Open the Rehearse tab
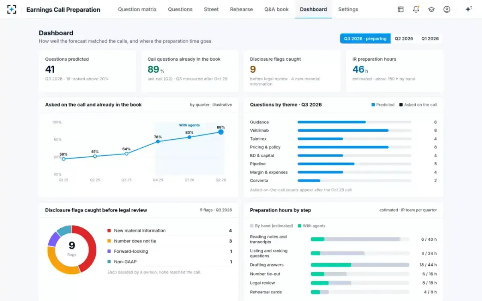 coord(241,9)
